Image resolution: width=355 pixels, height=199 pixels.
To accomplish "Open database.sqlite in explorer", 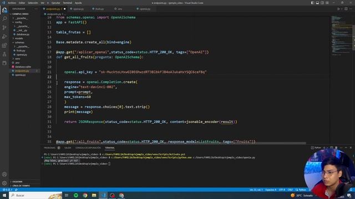I will pyautogui.click(x=23, y=67).
